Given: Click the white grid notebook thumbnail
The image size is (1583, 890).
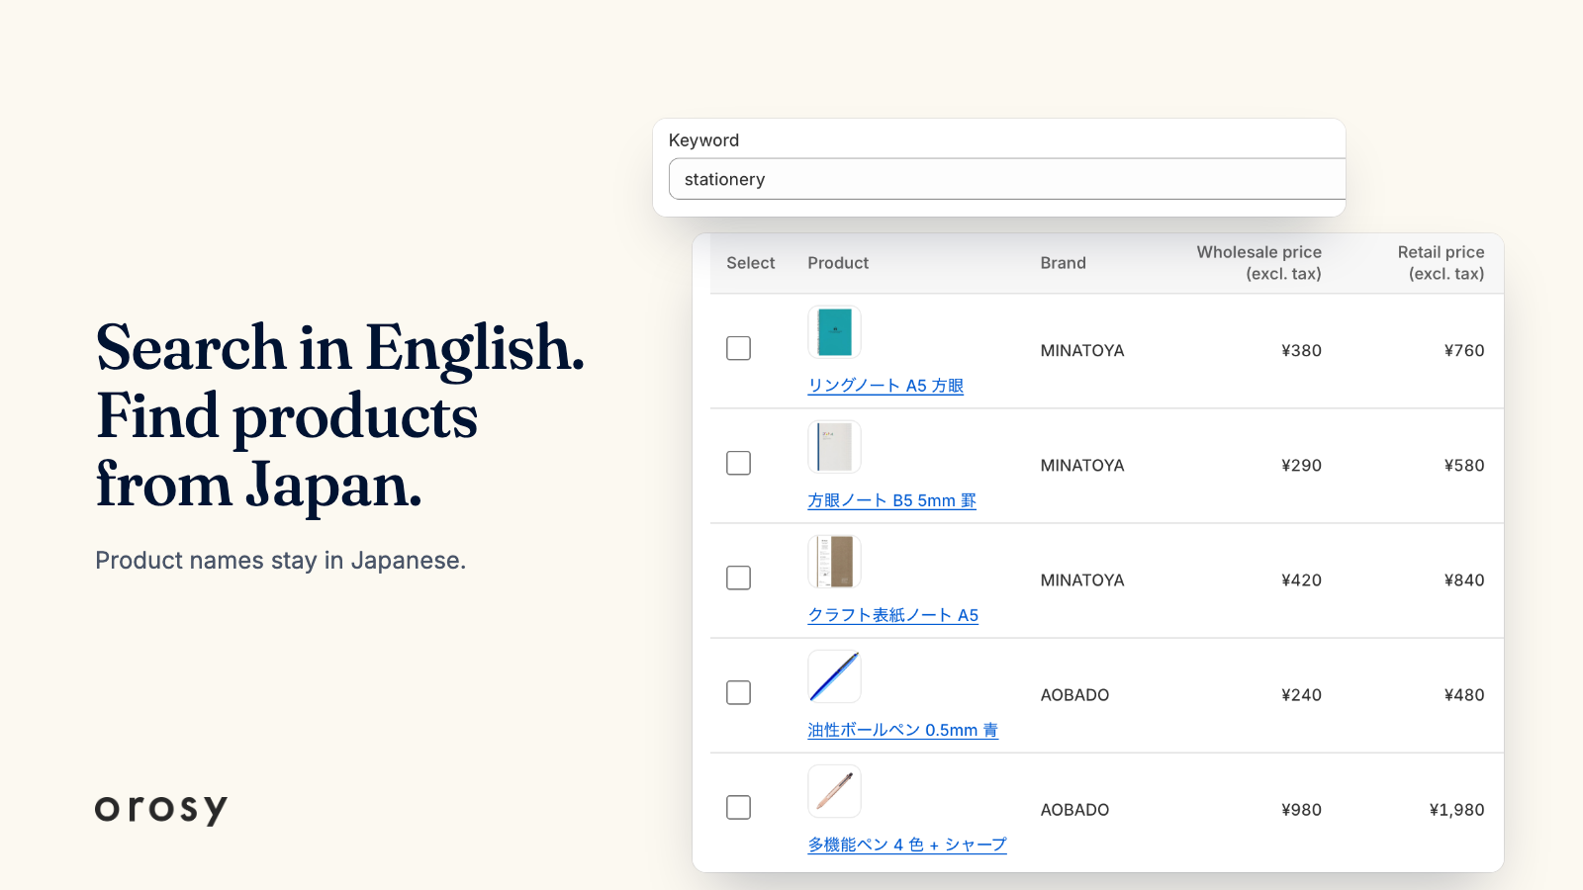Looking at the screenshot, I should coord(834,446).
